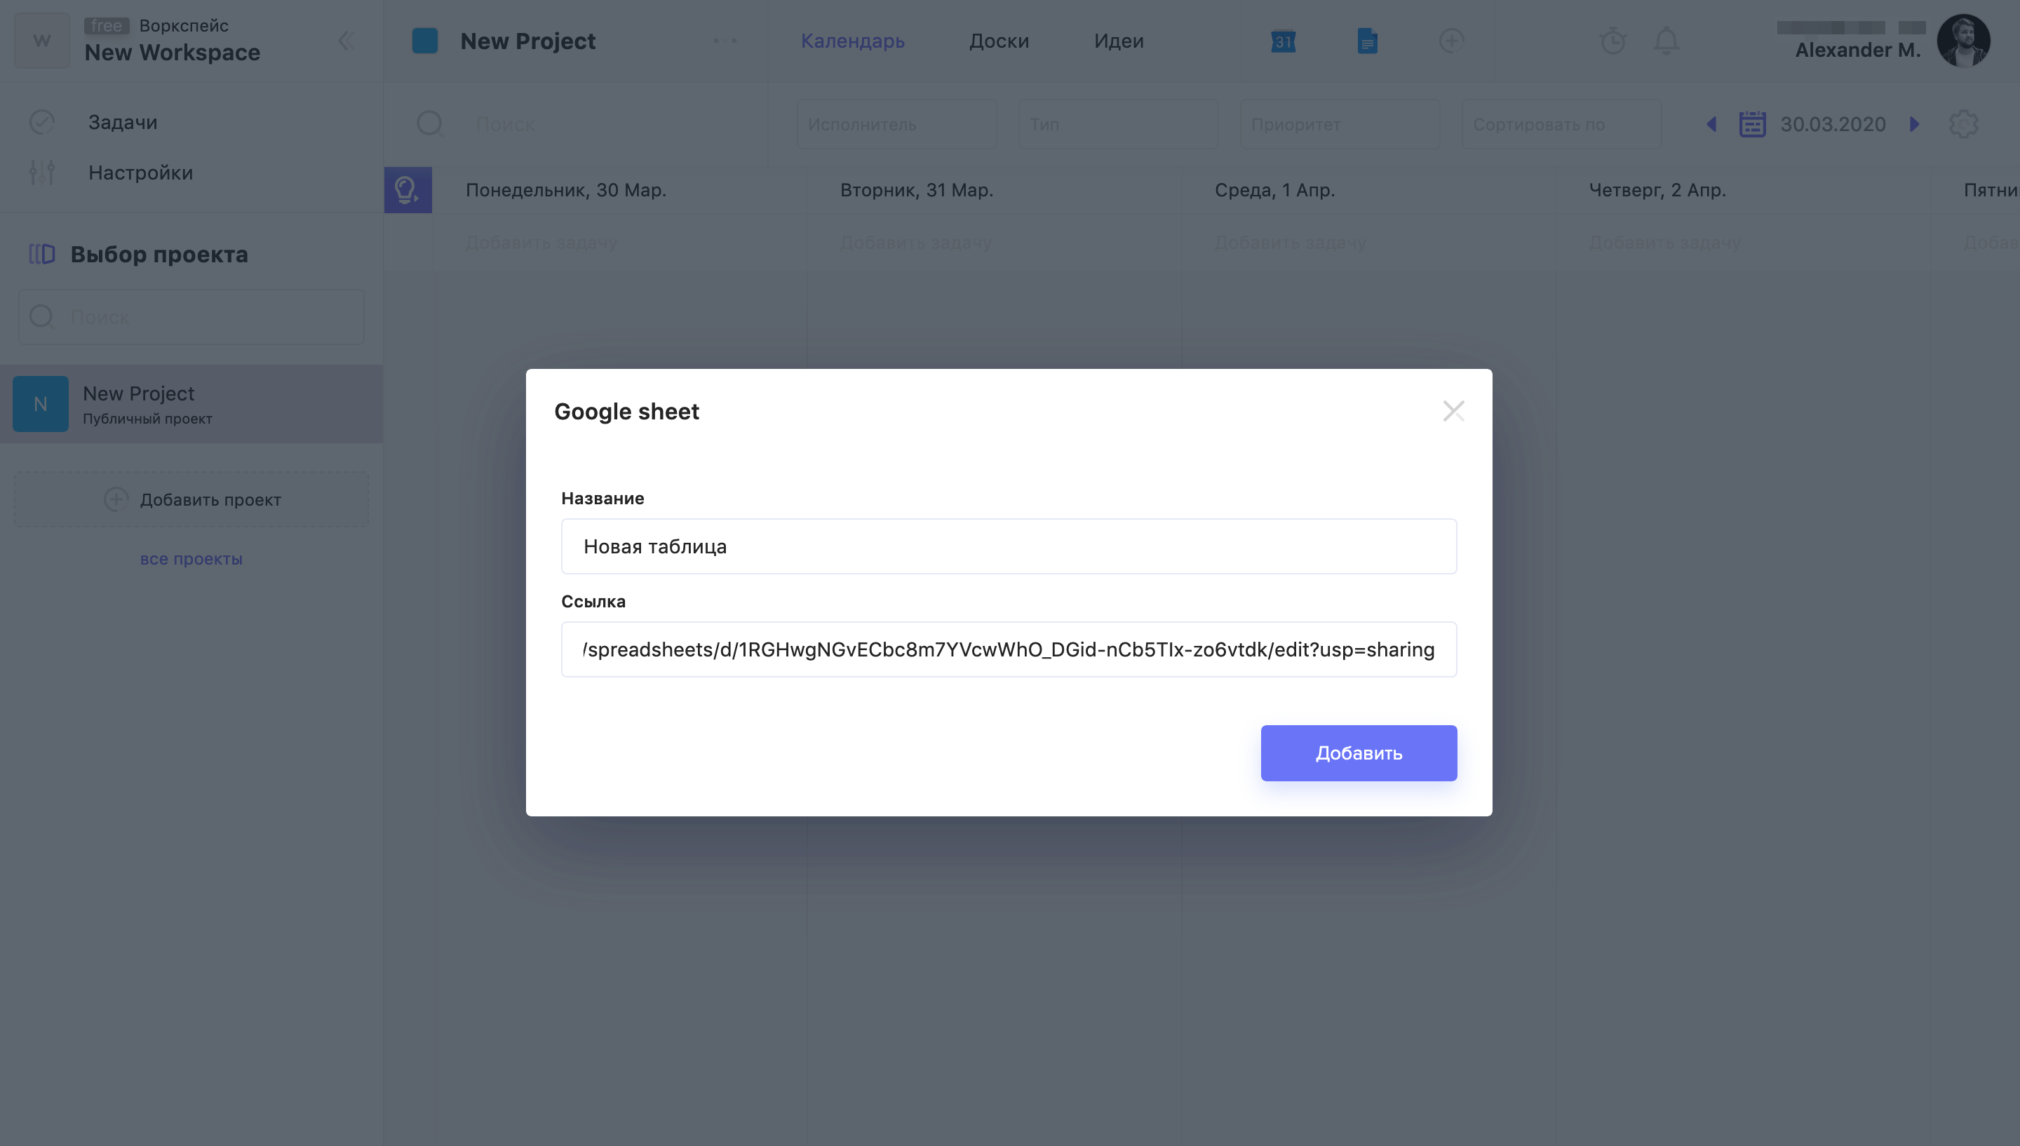Switch to the Доски tab
The height and width of the screenshot is (1146, 2020).
(x=999, y=41)
